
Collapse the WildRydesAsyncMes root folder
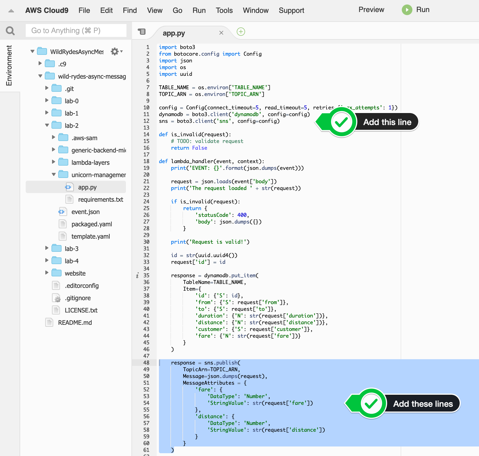32,51
